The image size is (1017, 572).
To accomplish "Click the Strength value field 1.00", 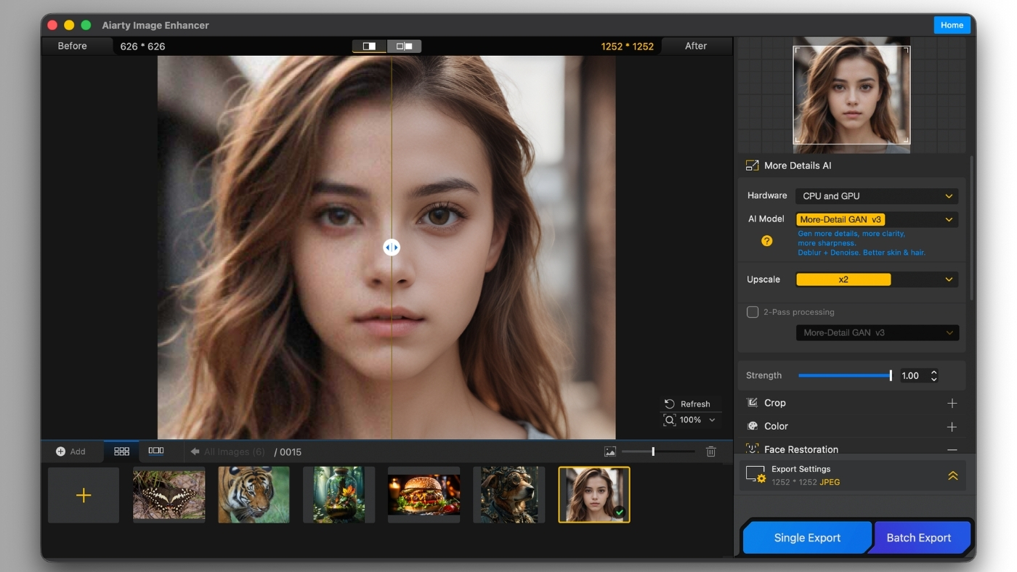I will pyautogui.click(x=912, y=375).
